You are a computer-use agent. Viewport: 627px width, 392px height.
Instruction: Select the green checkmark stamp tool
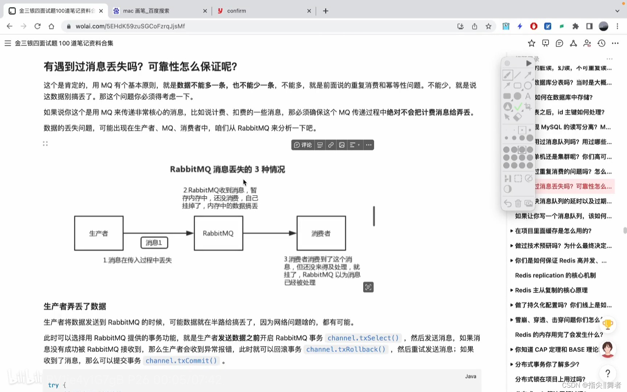pyautogui.click(x=518, y=107)
